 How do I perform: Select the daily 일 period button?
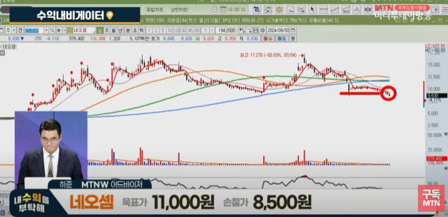click(99, 30)
